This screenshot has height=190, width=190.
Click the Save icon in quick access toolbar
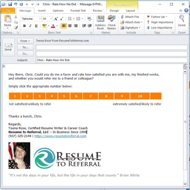coord(10,4)
